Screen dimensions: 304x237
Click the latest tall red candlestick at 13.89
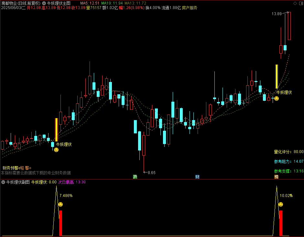click(x=289, y=26)
